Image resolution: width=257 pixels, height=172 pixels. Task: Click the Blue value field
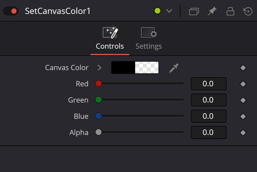(x=209, y=116)
